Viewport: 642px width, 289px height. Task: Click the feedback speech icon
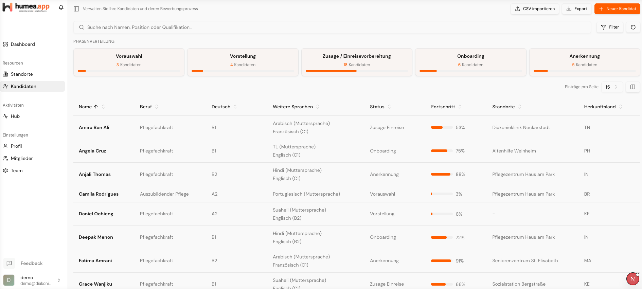pyautogui.click(x=9, y=263)
